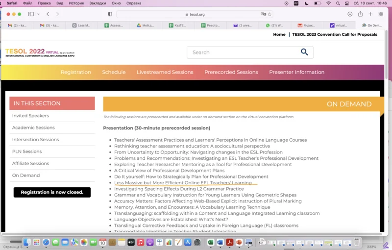
Task: Click the page vertical scrollbar
Action: pos(386,55)
